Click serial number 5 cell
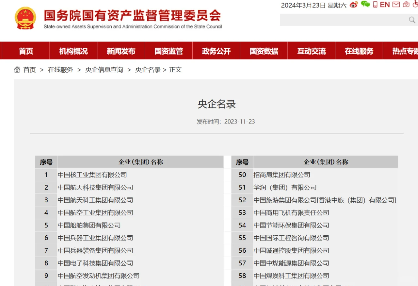418x286 pixels. click(x=46, y=226)
